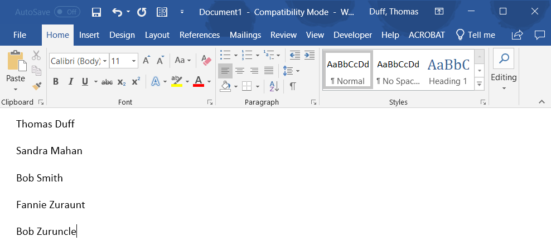Open the font name dropdown
The width and height of the screenshot is (551, 246).
tap(105, 61)
